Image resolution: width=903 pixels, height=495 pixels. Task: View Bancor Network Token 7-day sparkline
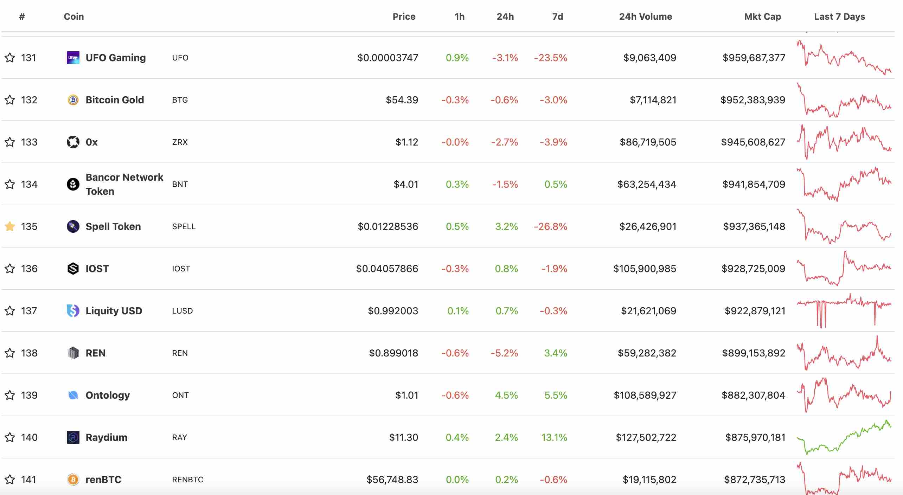844,184
